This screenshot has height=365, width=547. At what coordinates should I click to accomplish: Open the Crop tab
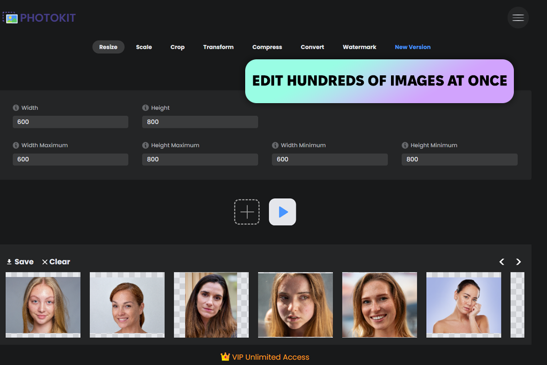point(177,47)
